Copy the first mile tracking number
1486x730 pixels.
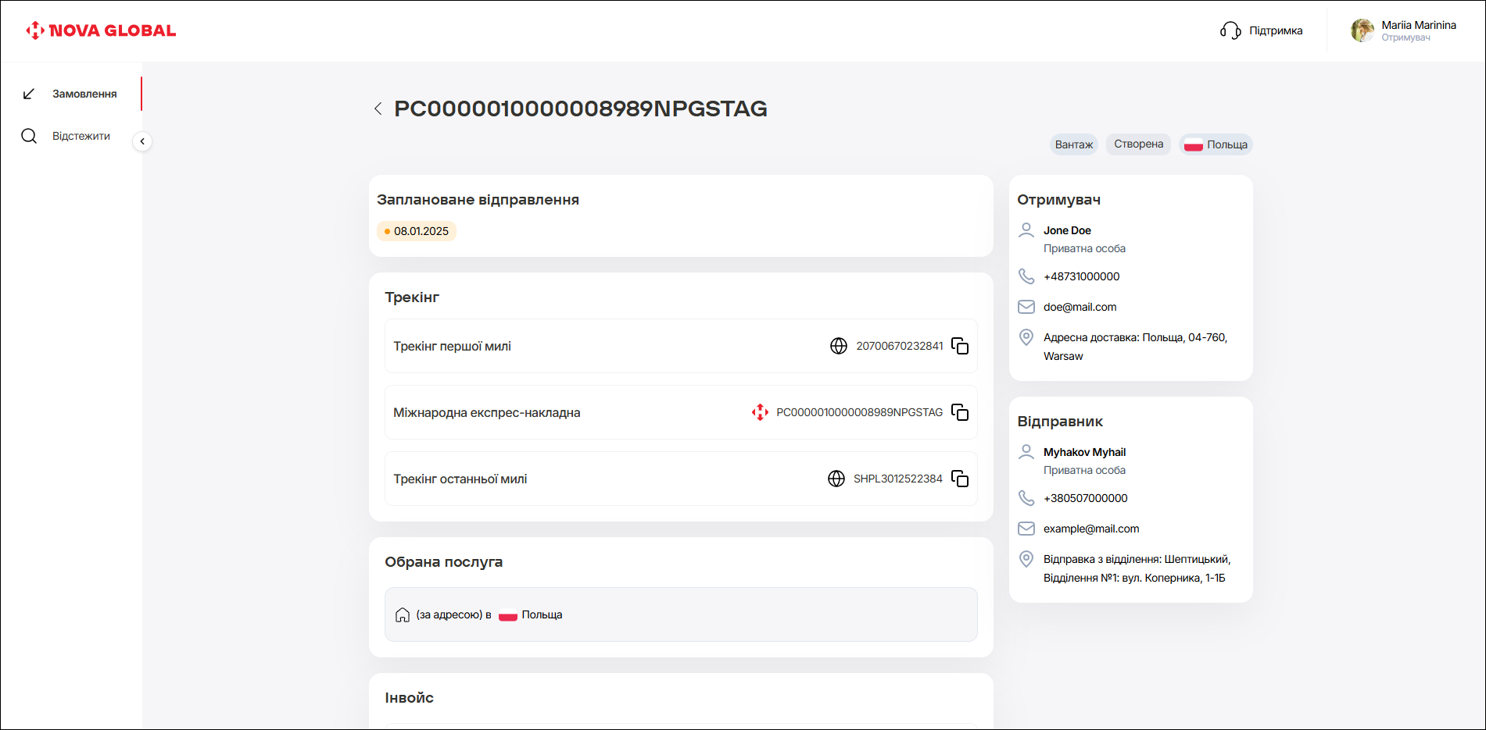(x=960, y=346)
